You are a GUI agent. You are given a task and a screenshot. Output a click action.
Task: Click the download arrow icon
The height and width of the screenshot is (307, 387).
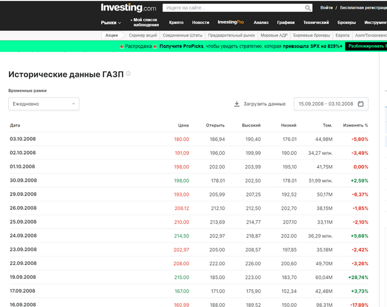pyautogui.click(x=237, y=104)
